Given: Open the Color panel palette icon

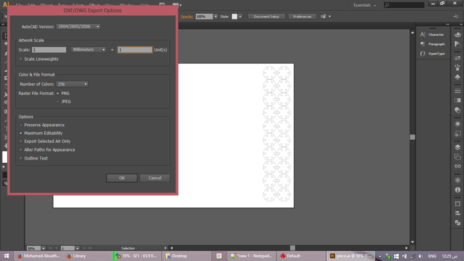Looking at the screenshot, I should (x=458, y=34).
